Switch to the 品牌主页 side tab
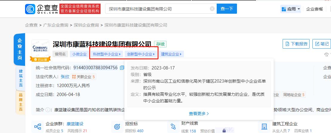This screenshot has width=331, height=133. click(x=21, y=102)
